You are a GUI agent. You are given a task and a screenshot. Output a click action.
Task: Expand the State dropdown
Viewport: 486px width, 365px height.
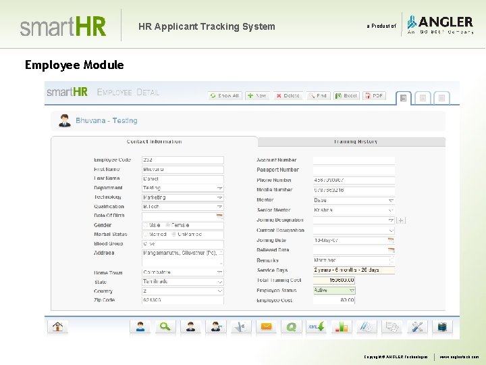pos(219,282)
